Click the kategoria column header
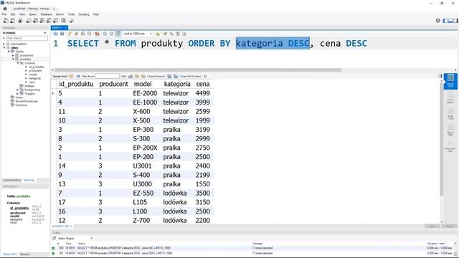This screenshot has height=258, width=459. point(177,84)
